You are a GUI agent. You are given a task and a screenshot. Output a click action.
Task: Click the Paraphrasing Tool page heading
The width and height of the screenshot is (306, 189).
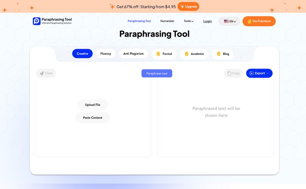155,34
